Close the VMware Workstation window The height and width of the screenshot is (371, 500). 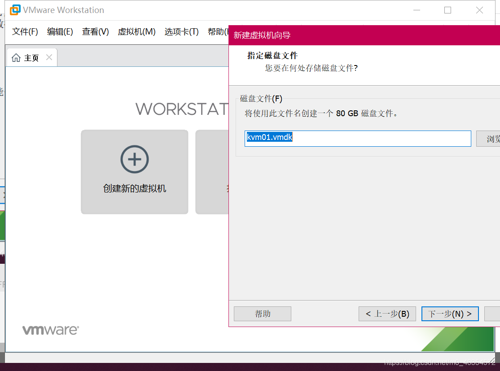click(x=479, y=10)
